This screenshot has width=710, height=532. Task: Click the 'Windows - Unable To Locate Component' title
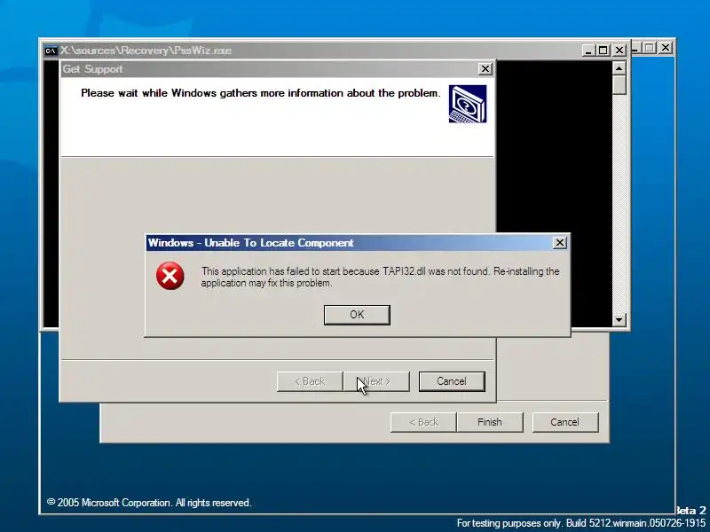click(251, 243)
